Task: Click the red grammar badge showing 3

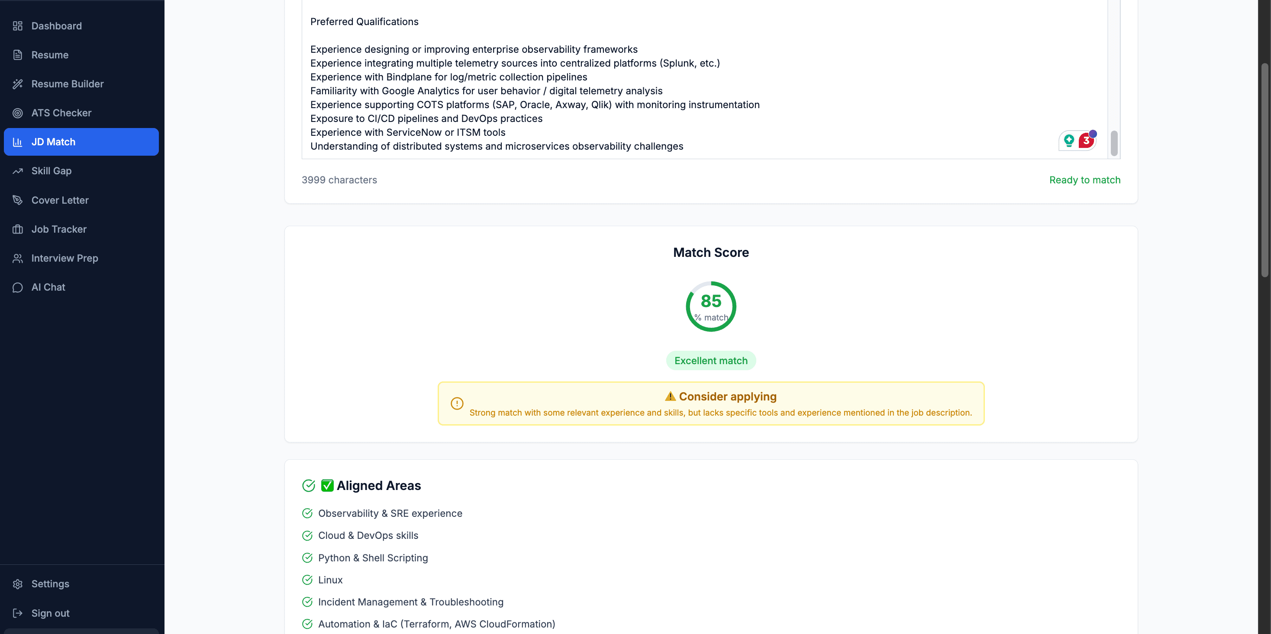Action: 1087,141
